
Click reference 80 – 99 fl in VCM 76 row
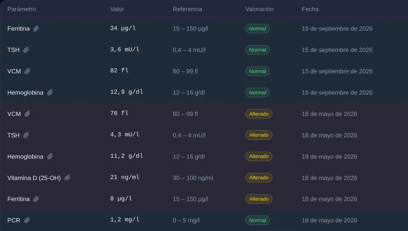tap(185, 114)
